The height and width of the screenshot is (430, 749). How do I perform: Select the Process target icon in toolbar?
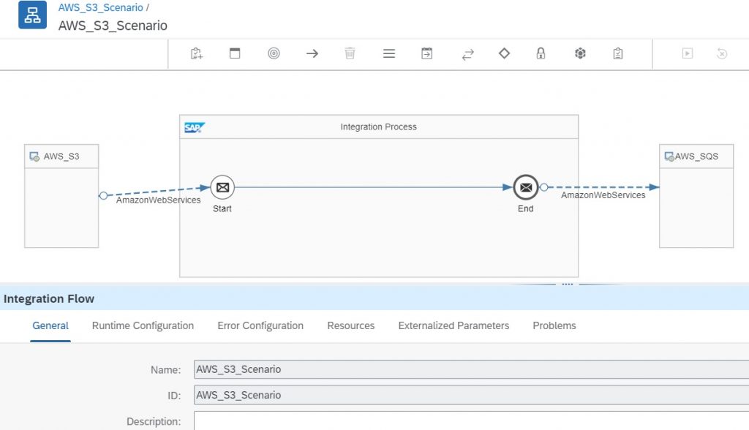pyautogui.click(x=274, y=53)
